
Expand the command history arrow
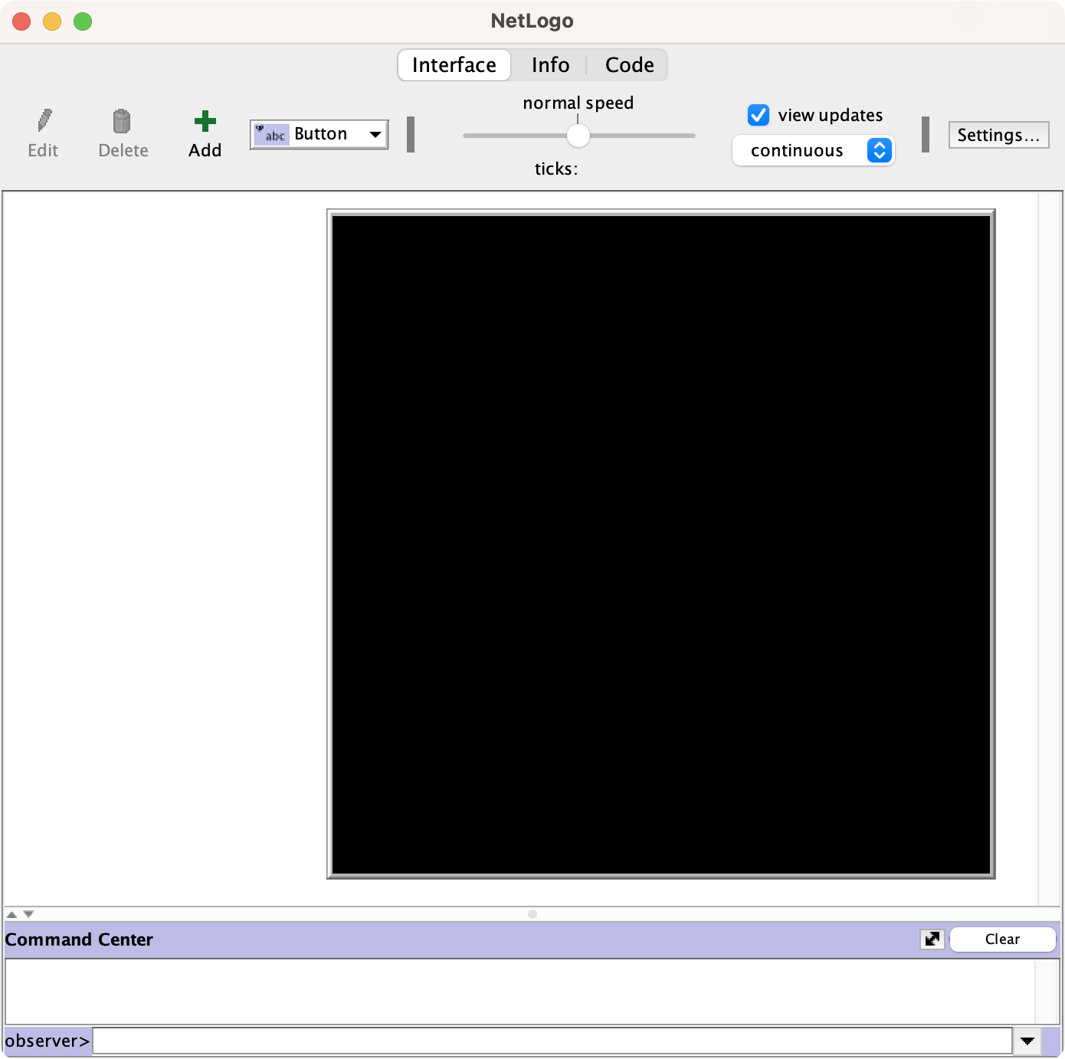pos(1027,1041)
